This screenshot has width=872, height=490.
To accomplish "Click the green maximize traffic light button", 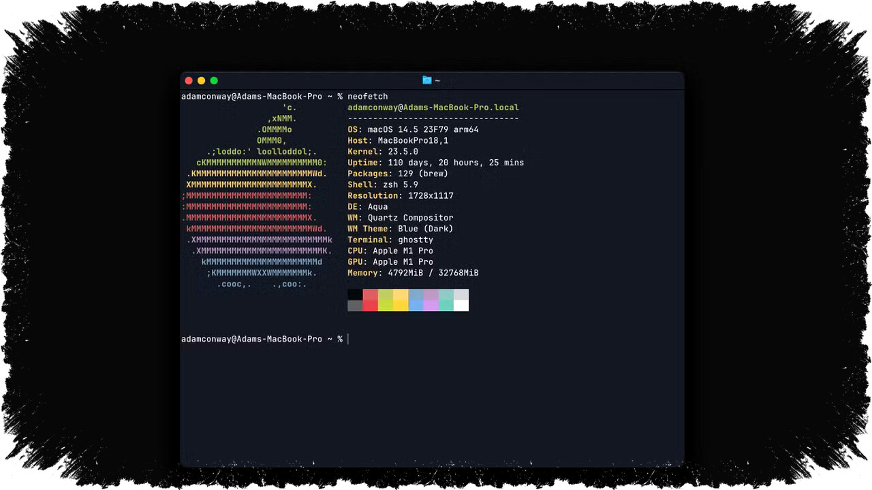I will [x=214, y=80].
